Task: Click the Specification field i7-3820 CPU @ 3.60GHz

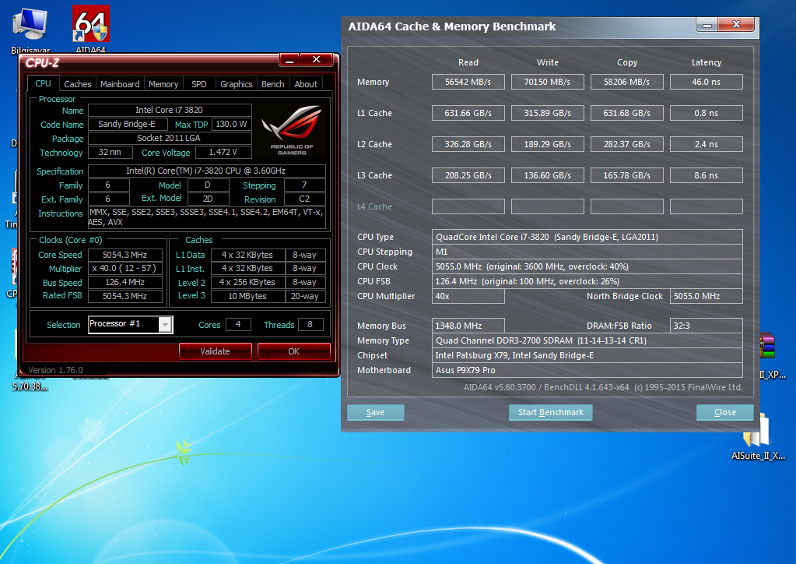Action: click(x=207, y=171)
